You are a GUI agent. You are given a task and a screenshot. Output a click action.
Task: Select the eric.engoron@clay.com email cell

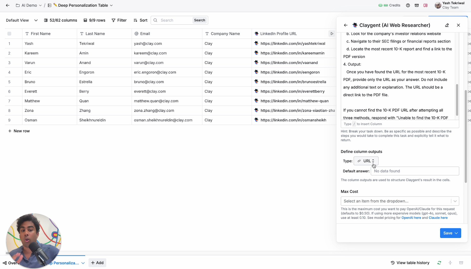(167, 72)
